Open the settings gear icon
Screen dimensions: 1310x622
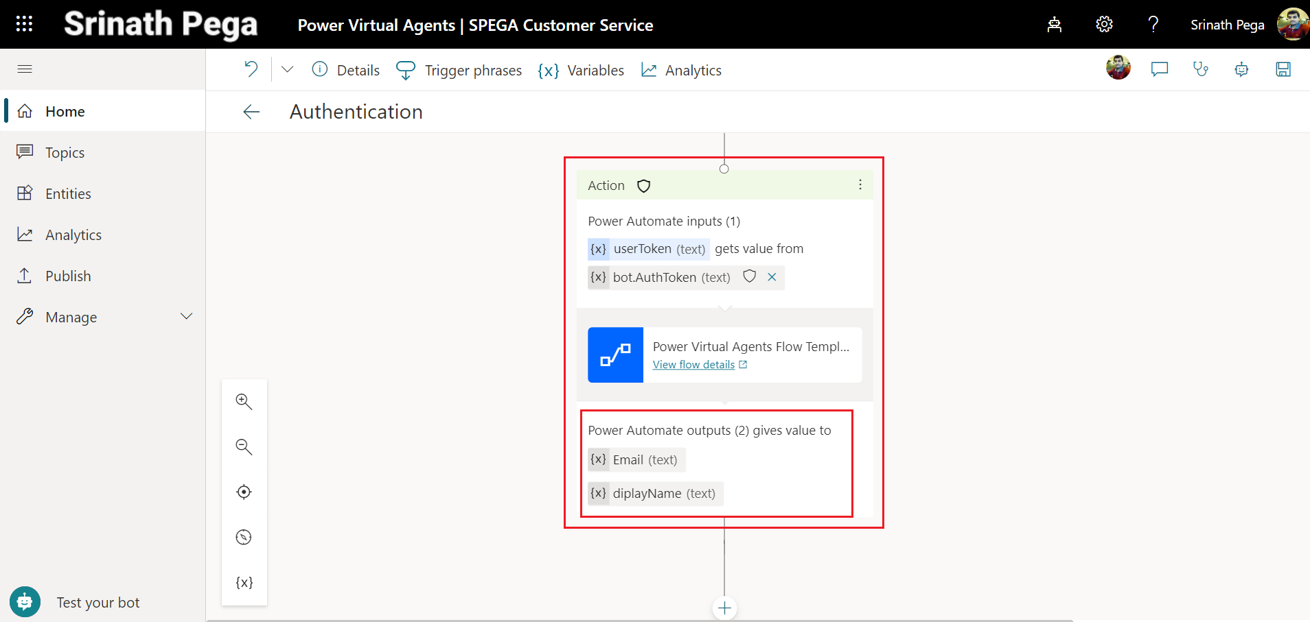point(1103,25)
